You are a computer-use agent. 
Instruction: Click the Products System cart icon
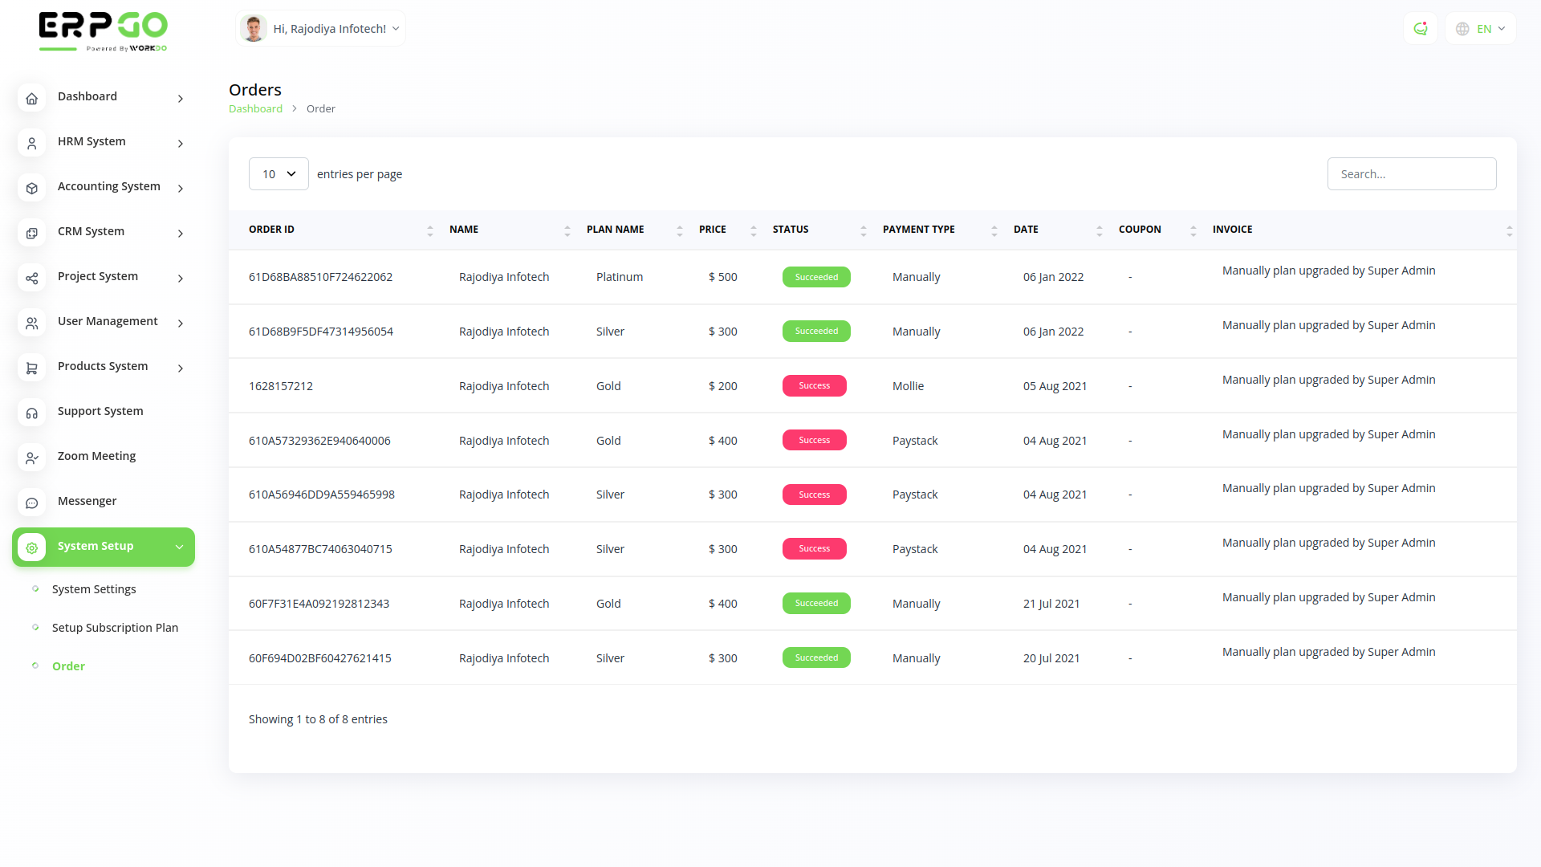(31, 368)
